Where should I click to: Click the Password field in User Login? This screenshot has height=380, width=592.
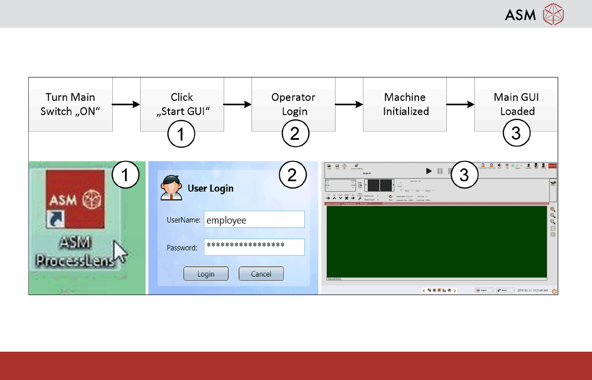254,247
